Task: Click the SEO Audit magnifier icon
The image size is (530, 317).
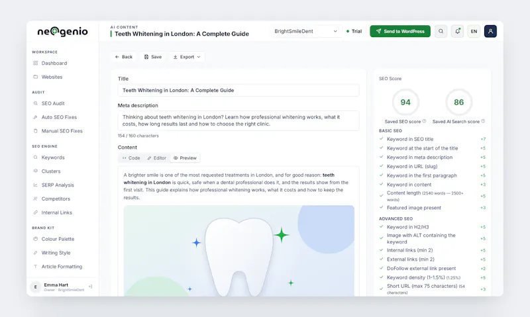Action: 36,103
